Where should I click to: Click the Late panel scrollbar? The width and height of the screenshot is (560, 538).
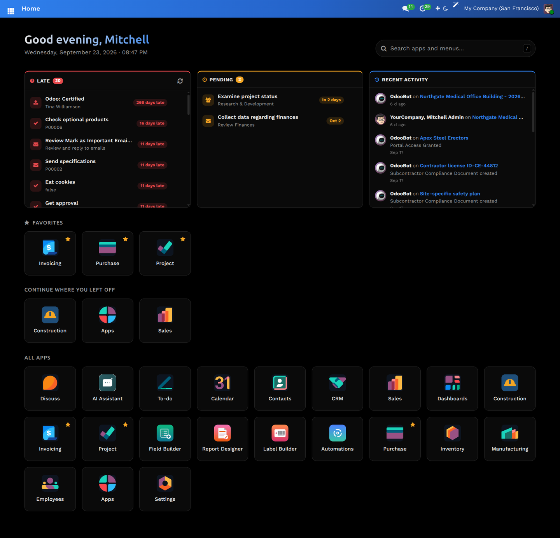coord(189,104)
